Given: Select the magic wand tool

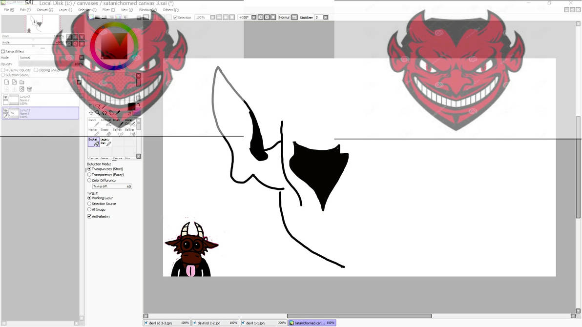Looking at the screenshot, I should (x=104, y=106).
